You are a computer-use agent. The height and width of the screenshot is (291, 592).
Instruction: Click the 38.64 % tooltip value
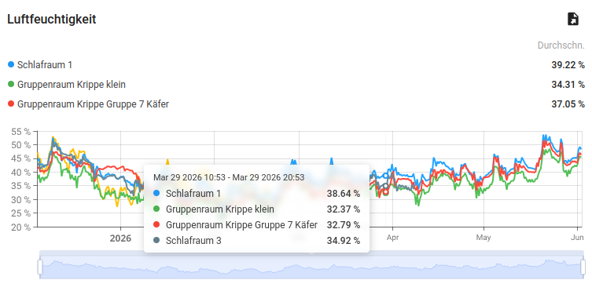[344, 194]
